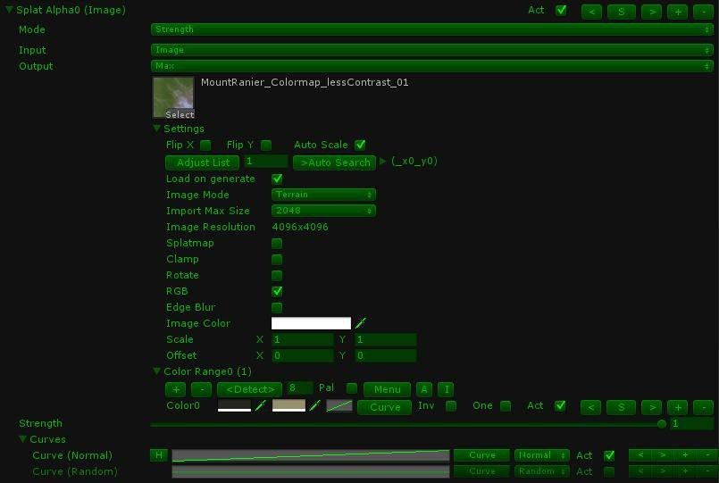The image size is (719, 483).
Task: Toggle the Act checkbox in Color0 row
Action: click(x=560, y=406)
